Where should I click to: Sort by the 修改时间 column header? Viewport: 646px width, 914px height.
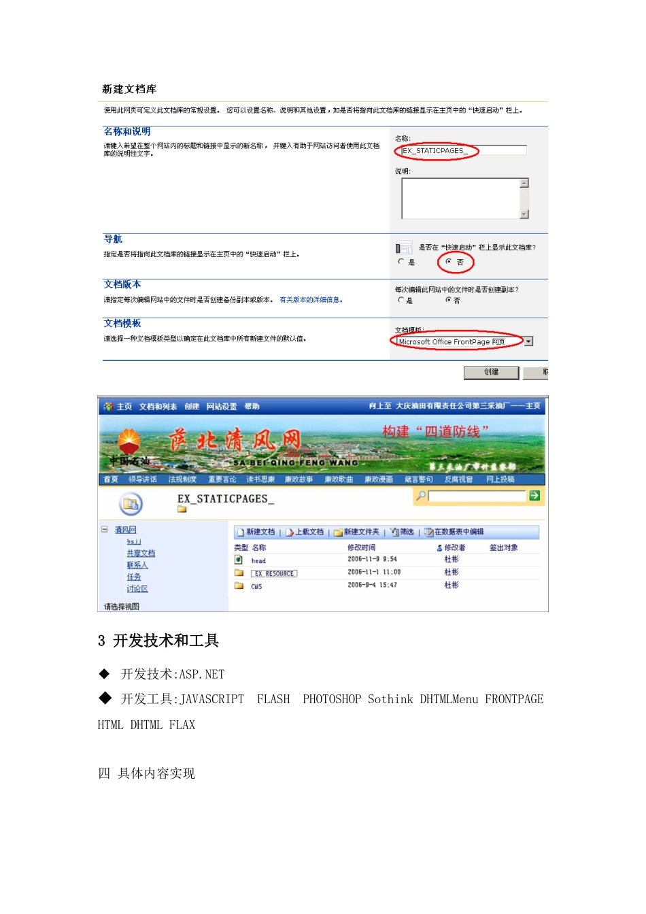coord(361,547)
